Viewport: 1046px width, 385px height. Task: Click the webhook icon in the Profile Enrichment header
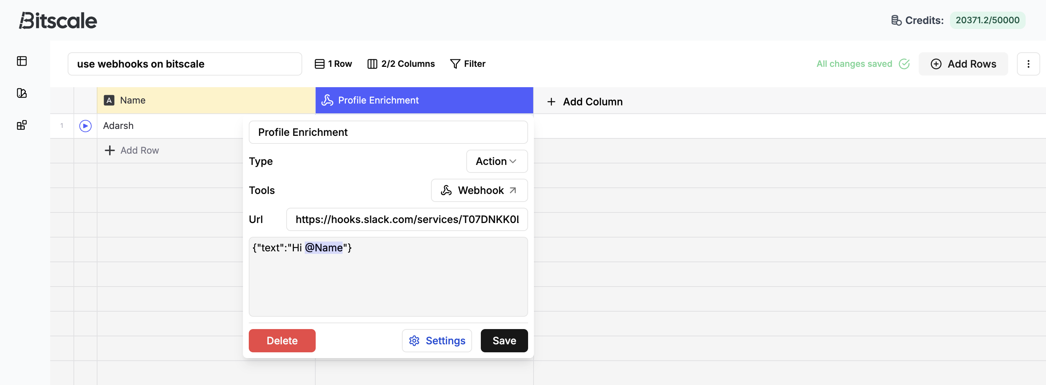click(x=327, y=100)
